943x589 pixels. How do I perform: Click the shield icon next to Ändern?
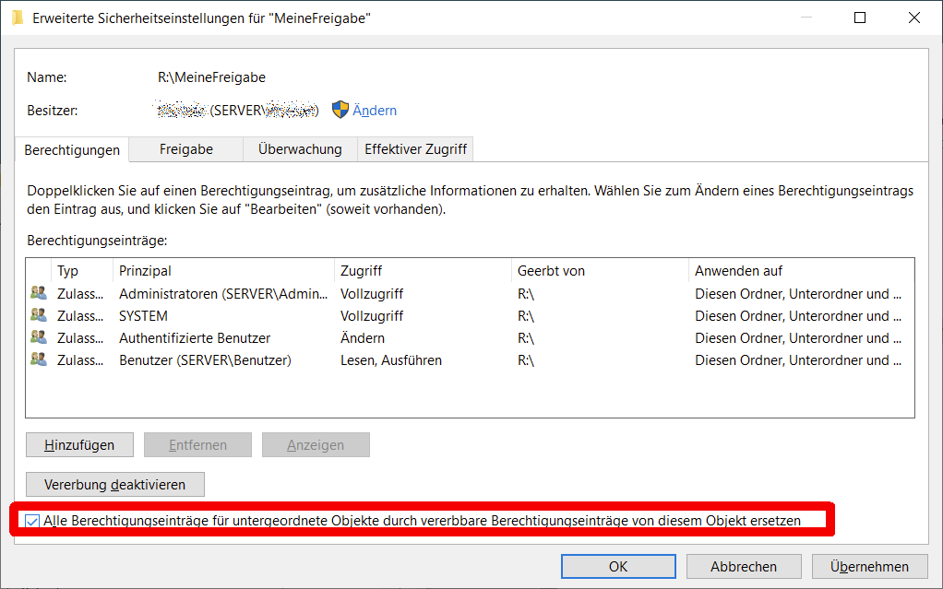tap(340, 110)
